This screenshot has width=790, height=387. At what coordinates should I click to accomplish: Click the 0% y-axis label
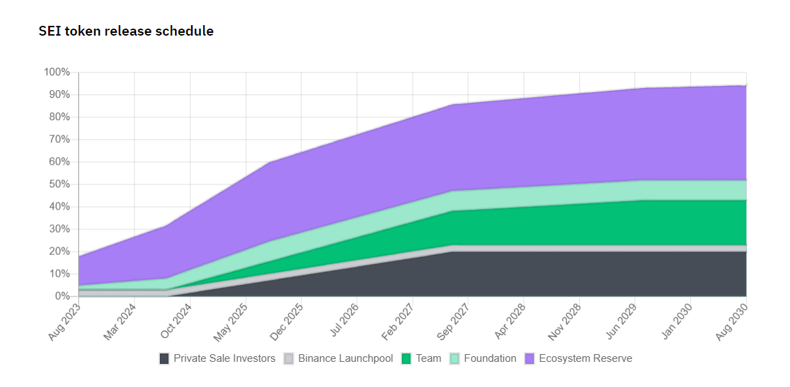click(x=62, y=296)
